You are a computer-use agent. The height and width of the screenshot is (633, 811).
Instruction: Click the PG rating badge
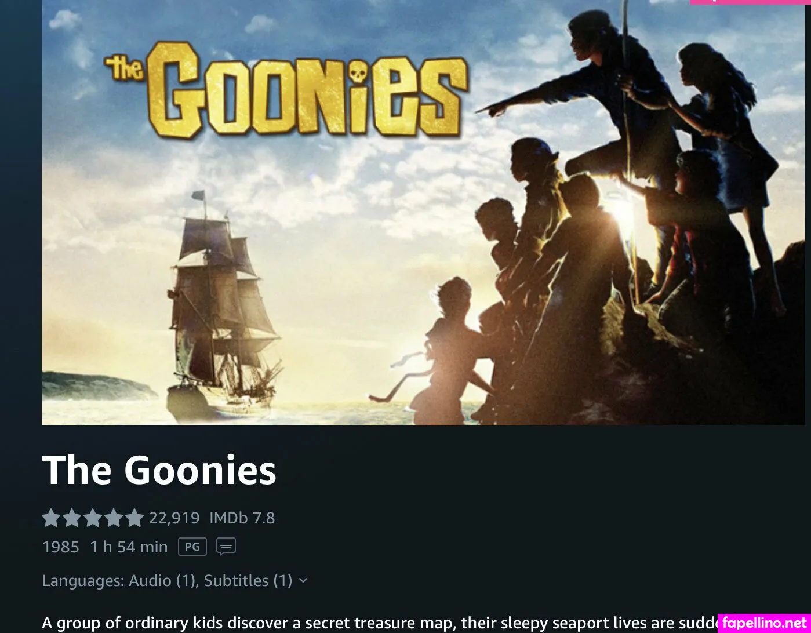[x=192, y=547]
